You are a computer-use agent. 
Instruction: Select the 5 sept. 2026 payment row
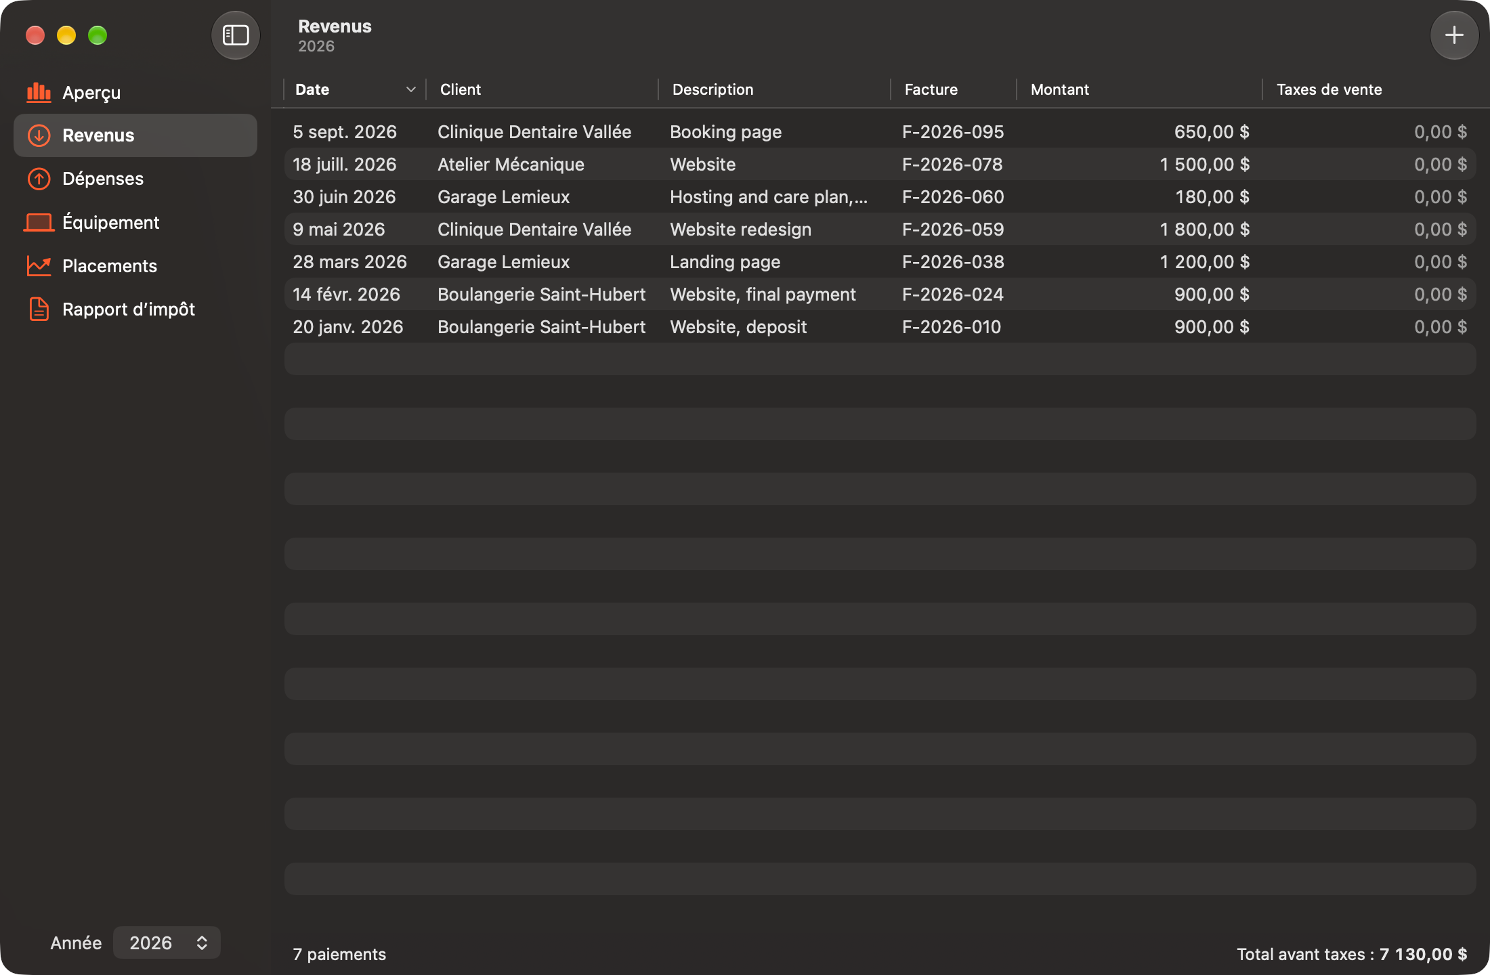click(x=880, y=132)
